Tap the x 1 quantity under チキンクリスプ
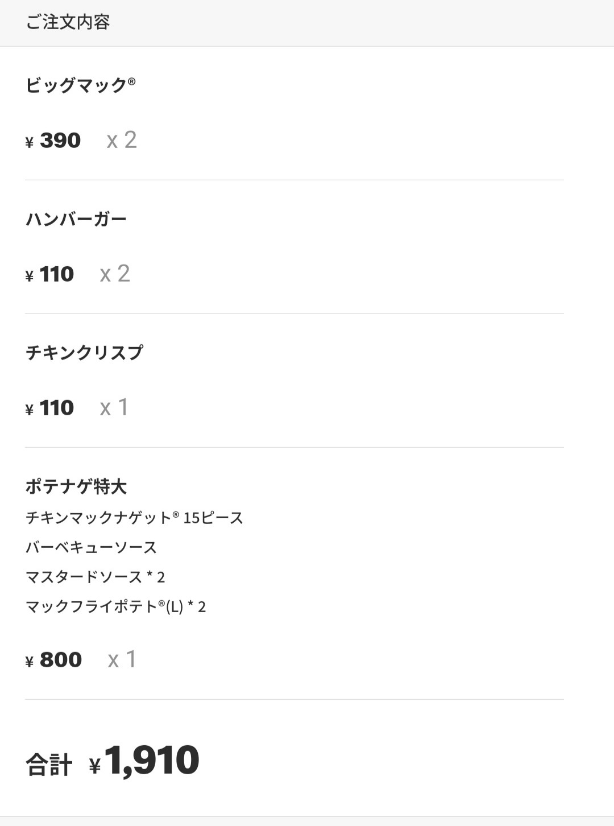Viewport: 614px width, 826px height. pos(114,407)
